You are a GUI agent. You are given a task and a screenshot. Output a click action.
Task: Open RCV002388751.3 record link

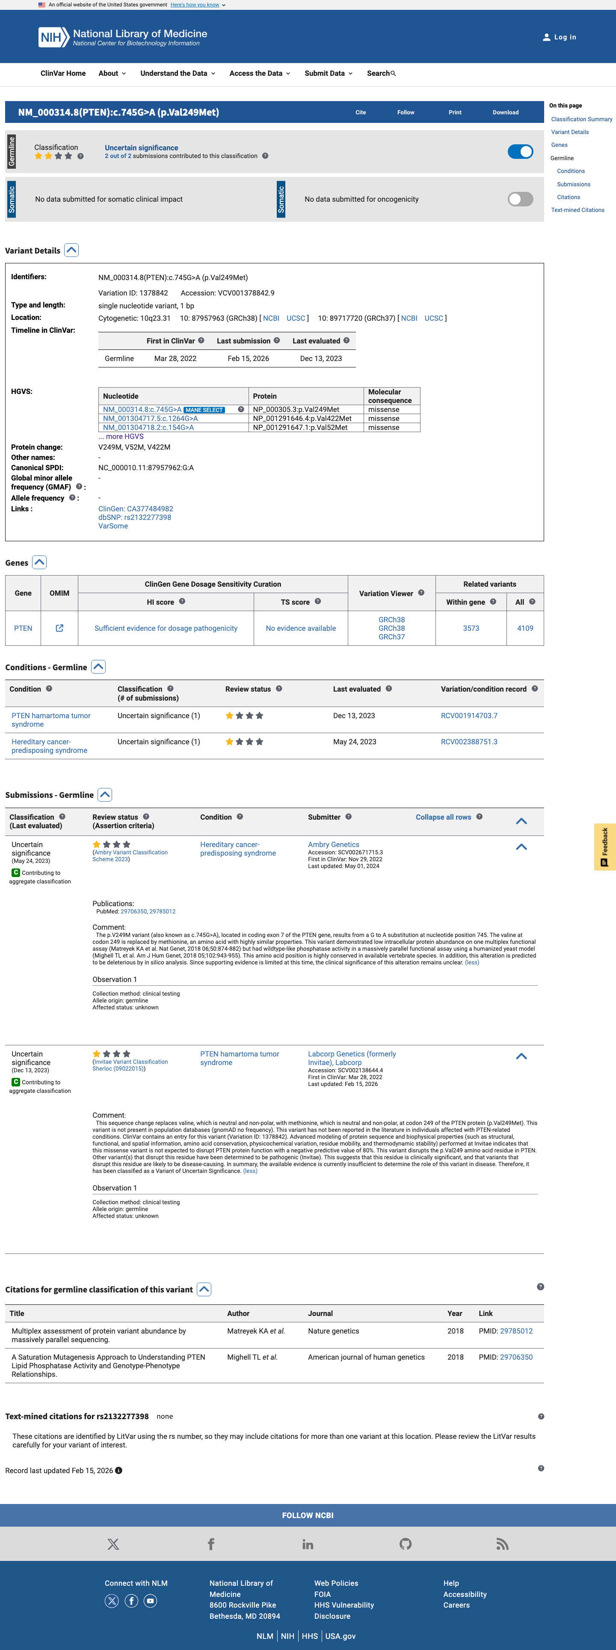(x=469, y=742)
